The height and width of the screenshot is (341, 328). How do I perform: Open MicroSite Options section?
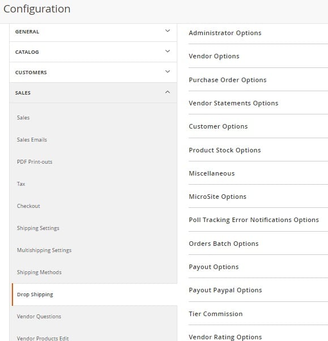pyautogui.click(x=218, y=197)
